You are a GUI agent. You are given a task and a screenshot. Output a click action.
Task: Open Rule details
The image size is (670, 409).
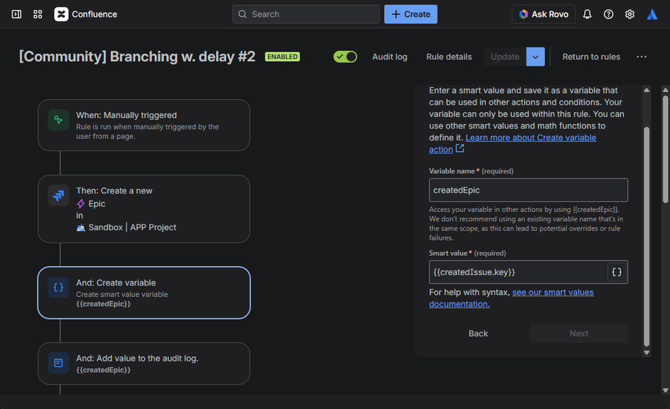tap(449, 57)
